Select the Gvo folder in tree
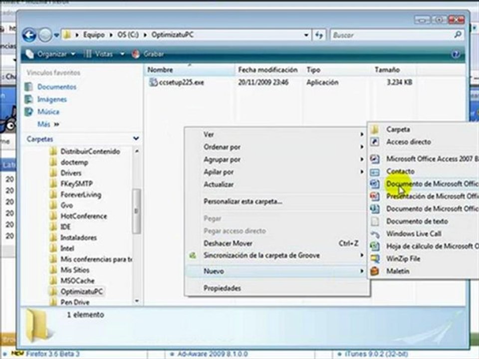 pos(66,205)
